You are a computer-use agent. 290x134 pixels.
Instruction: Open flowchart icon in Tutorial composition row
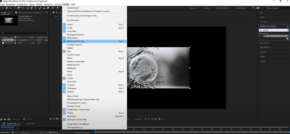click(46, 40)
